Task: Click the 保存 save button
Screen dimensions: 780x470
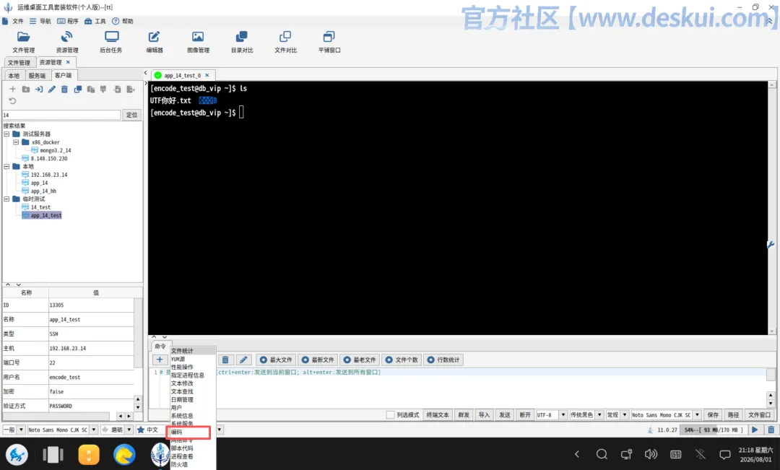Action: [713, 415]
